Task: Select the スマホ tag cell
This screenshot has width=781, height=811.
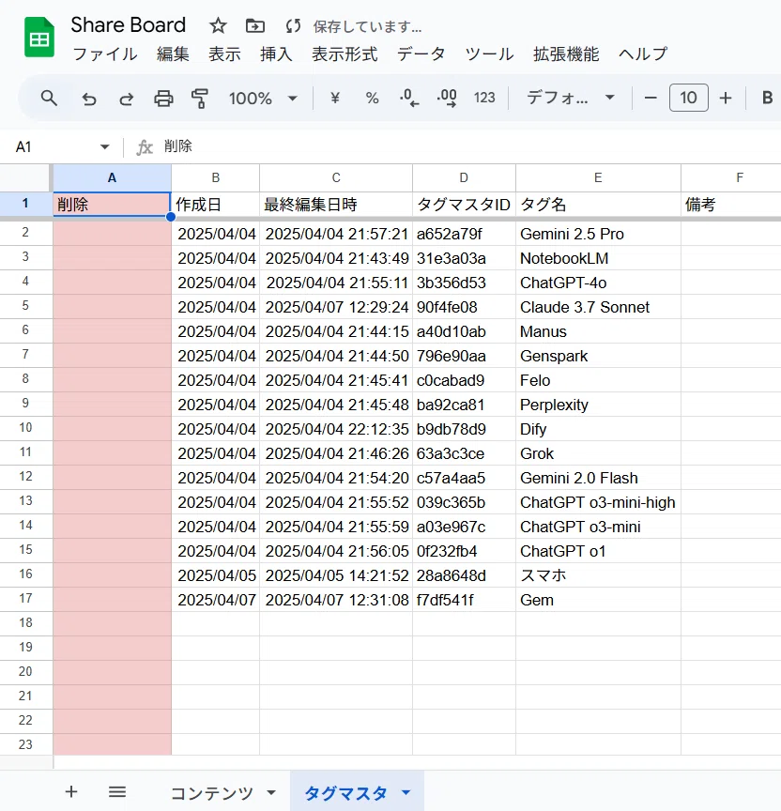Action: pyautogui.click(x=598, y=575)
